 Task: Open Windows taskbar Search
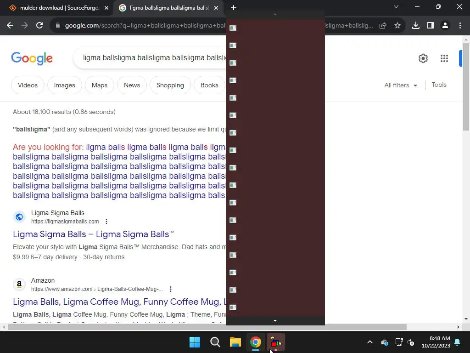pyautogui.click(x=215, y=342)
